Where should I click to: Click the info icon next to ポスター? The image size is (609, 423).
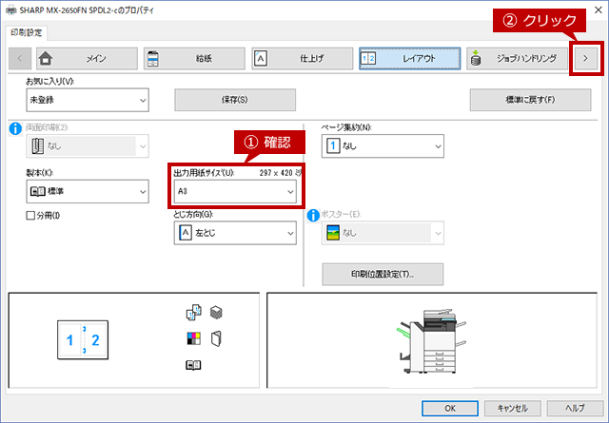pyautogui.click(x=313, y=216)
